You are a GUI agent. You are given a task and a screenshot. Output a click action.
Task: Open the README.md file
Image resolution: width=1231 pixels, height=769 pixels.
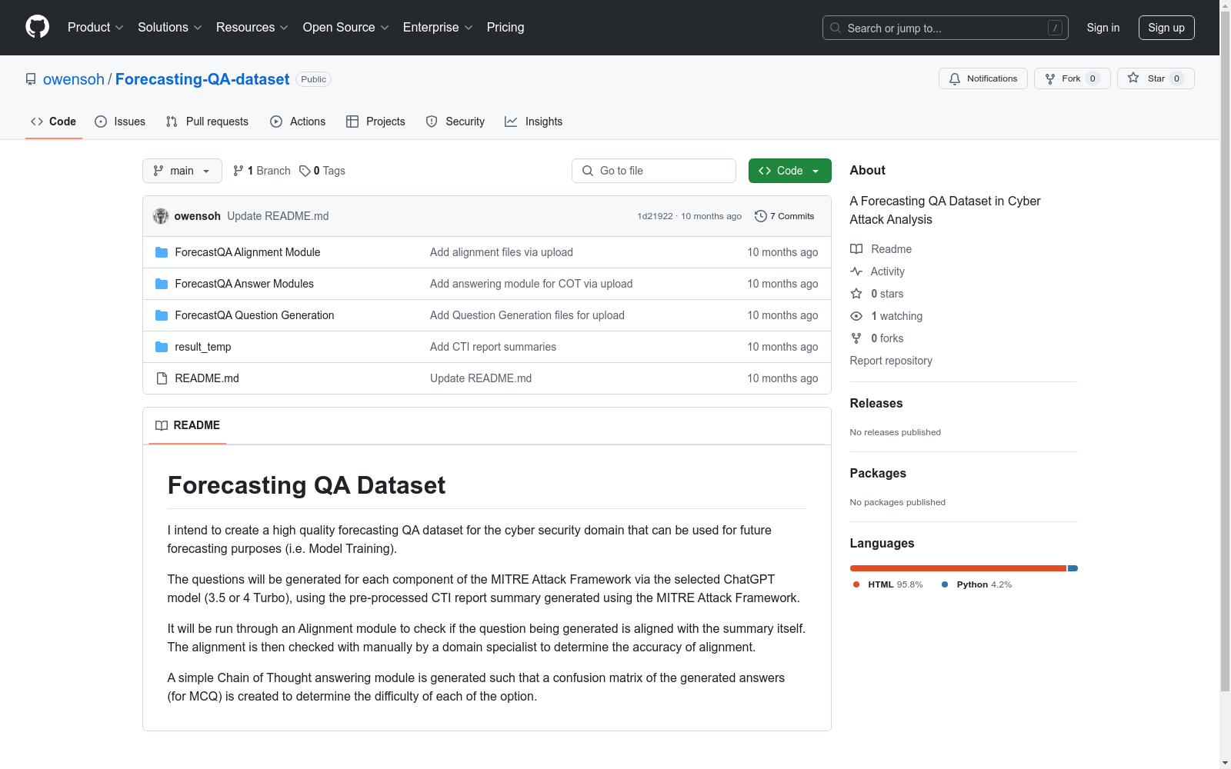(207, 378)
